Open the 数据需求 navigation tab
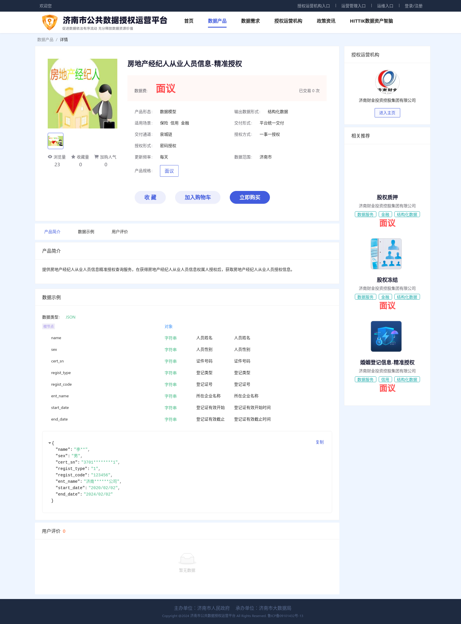 pyautogui.click(x=250, y=21)
